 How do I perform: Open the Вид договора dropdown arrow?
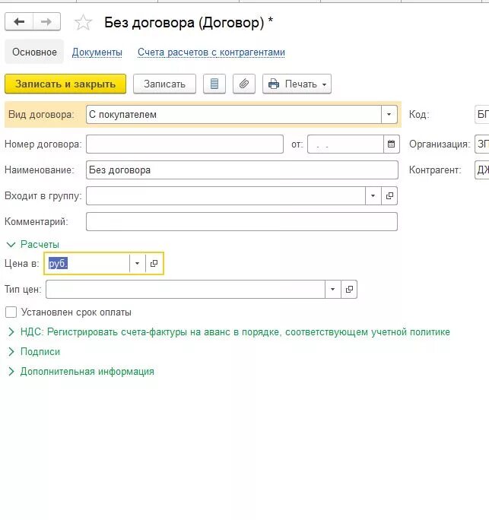(x=389, y=114)
